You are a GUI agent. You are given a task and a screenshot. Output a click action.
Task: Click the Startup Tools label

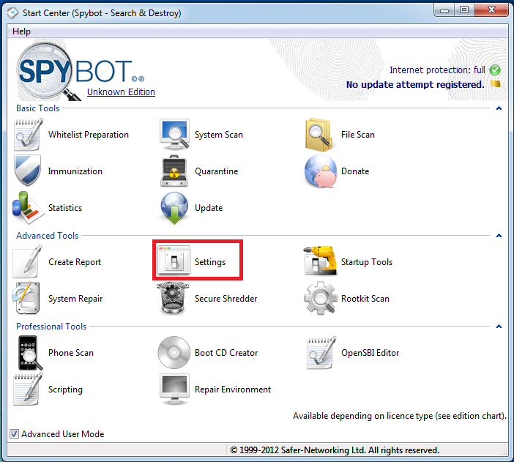point(367,262)
